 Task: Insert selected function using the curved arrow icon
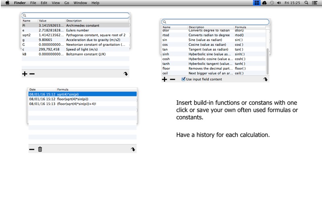pos(265,79)
